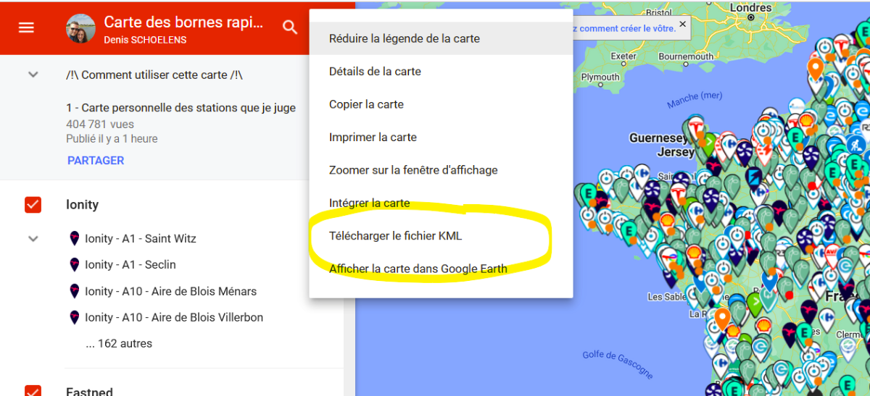
Task: Select 'Ionity - A1 - Seclin' entry
Action: 130,264
